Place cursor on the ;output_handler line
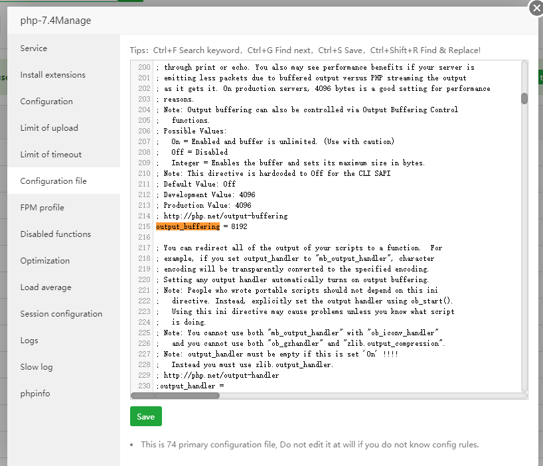The image size is (543, 466). tap(193, 386)
